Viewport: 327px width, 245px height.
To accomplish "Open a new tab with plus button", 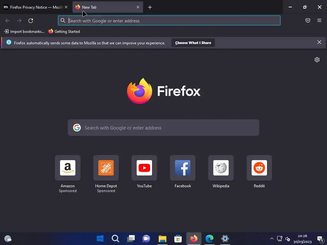I will pos(150,7).
